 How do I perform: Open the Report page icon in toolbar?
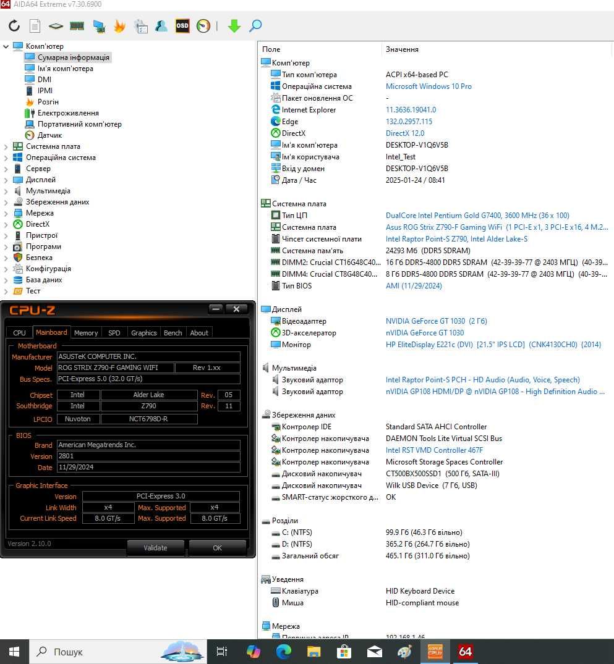click(35, 26)
